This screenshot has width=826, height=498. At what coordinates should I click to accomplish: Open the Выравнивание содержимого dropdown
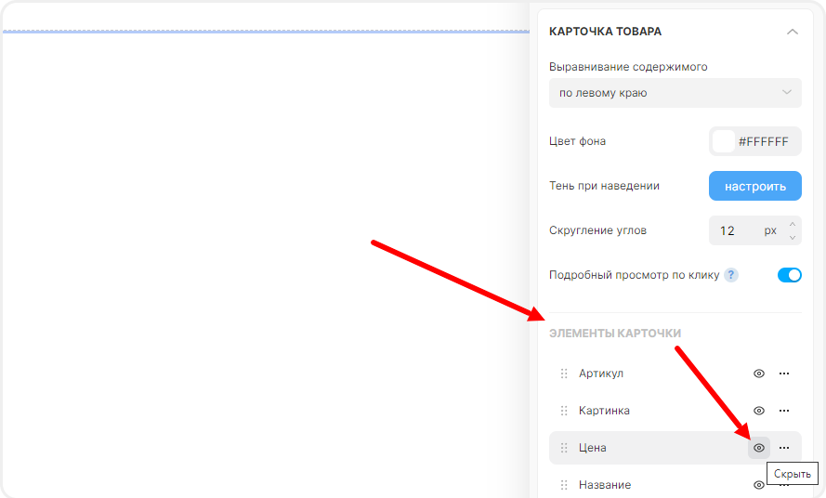(x=675, y=93)
